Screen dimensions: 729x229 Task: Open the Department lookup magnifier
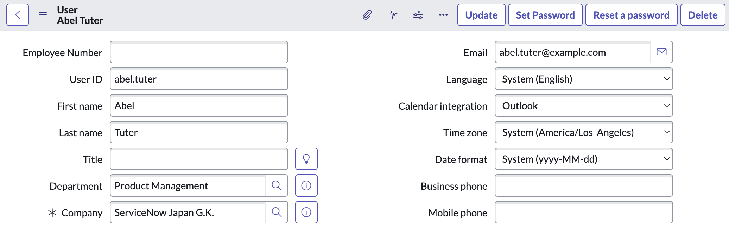click(277, 185)
